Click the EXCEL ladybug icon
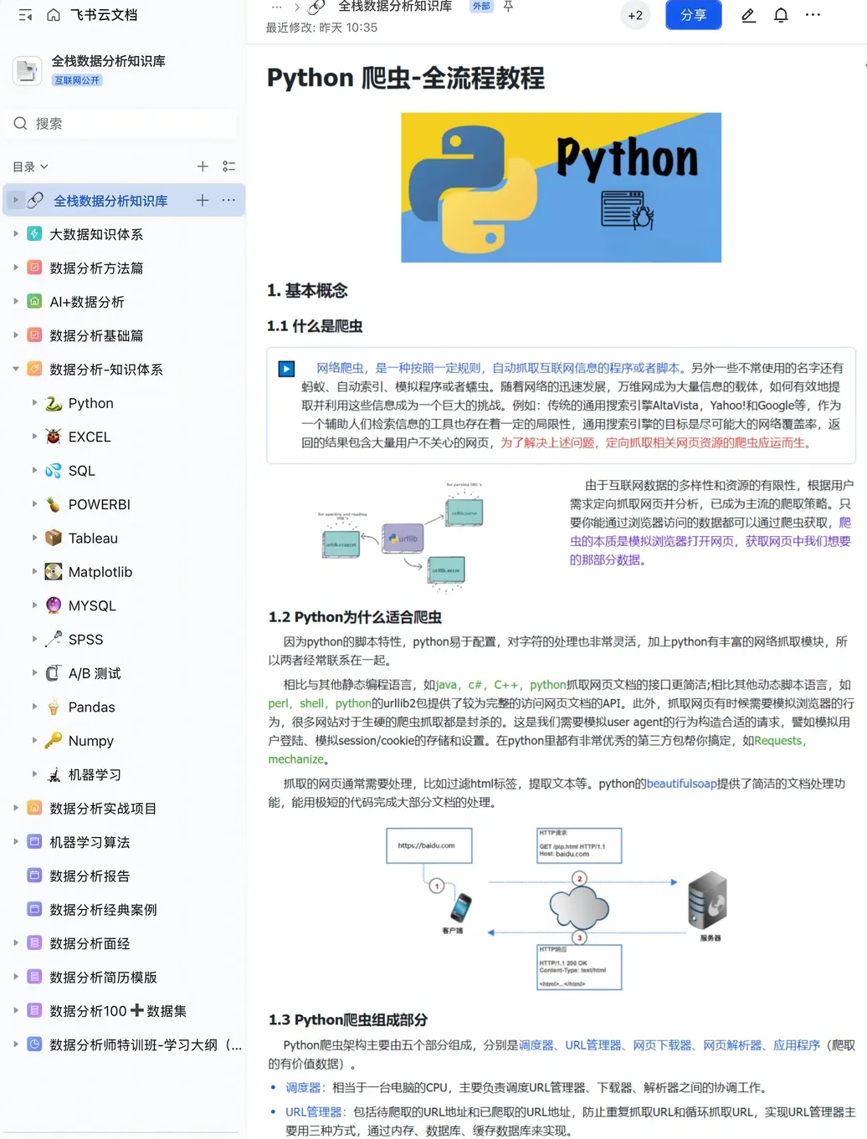867x1139 pixels. point(54,437)
